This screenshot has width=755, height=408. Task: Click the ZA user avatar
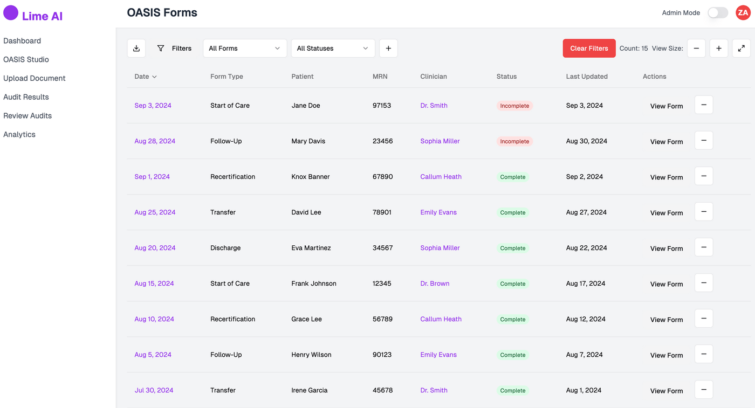point(743,12)
